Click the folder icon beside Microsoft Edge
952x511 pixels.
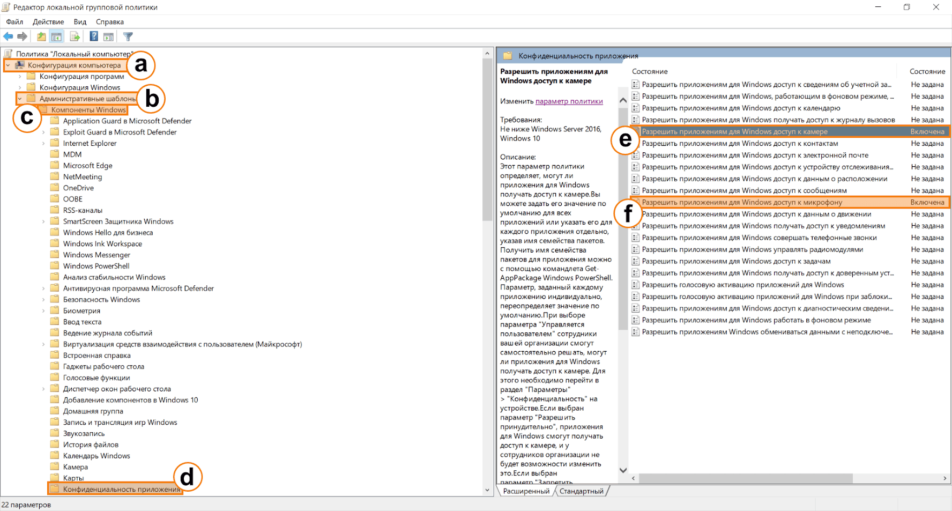55,165
